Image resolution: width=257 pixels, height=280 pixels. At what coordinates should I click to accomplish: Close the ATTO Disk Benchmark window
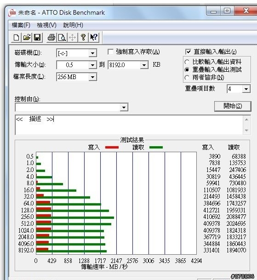pyautogui.click(x=246, y=11)
